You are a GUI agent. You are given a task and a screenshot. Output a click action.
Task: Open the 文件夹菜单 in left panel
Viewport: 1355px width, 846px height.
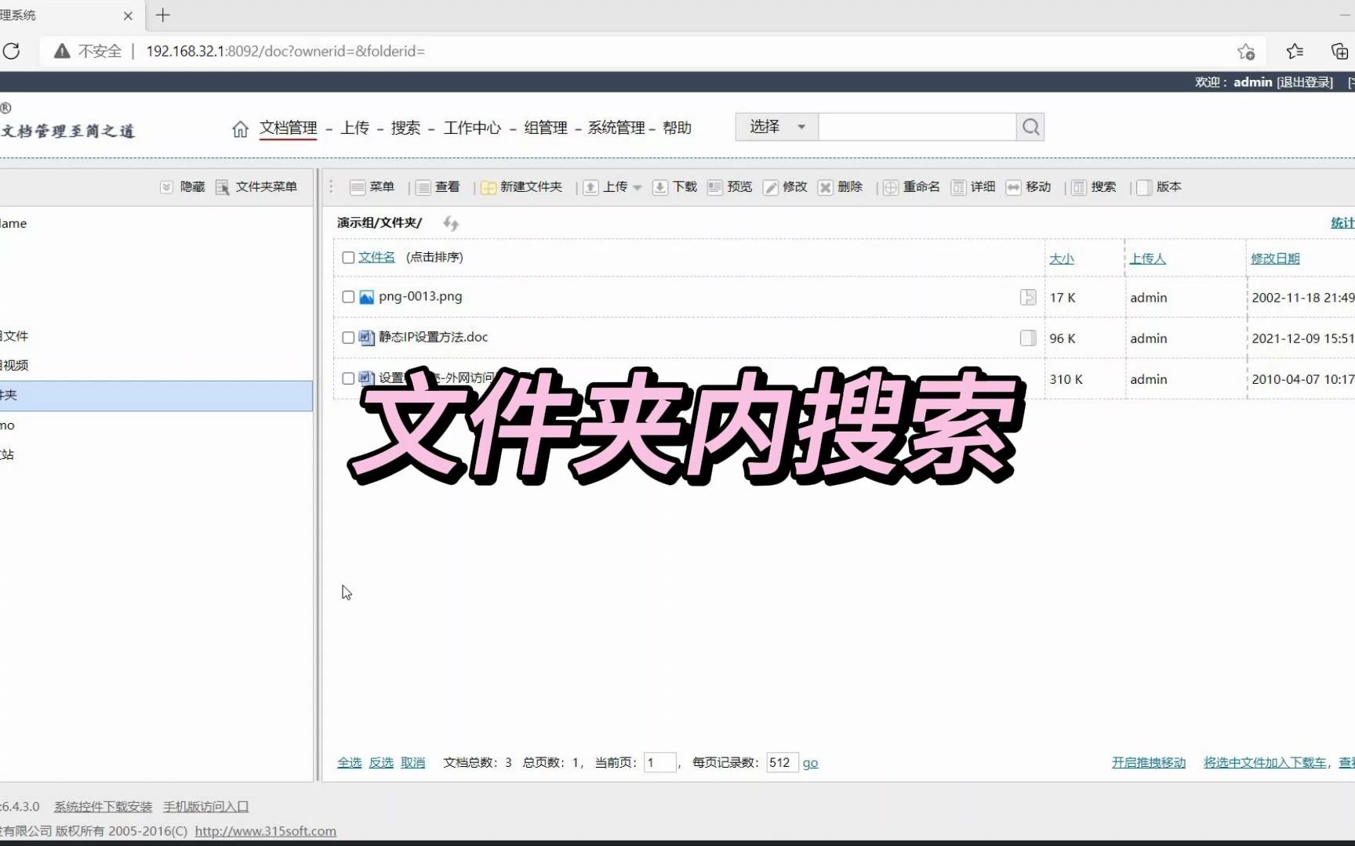pos(256,187)
